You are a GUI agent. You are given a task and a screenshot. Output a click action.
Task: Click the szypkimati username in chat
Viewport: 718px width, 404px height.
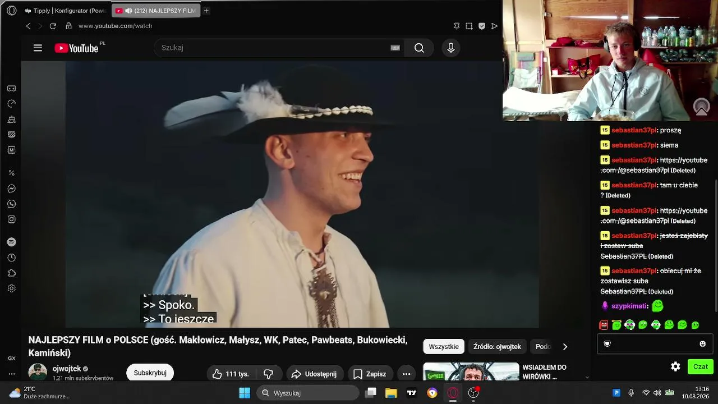pos(629,306)
